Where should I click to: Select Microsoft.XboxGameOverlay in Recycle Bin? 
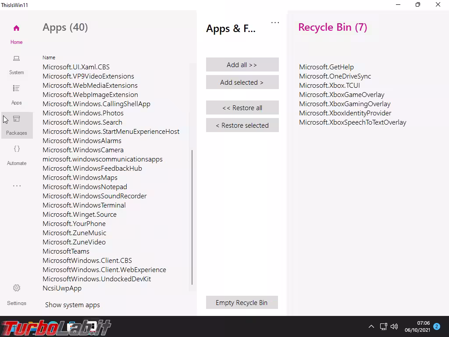tap(342, 95)
